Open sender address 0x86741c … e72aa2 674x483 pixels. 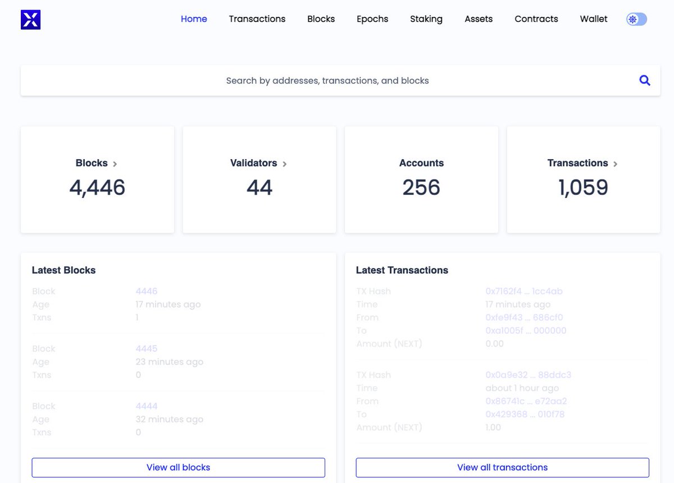526,401
